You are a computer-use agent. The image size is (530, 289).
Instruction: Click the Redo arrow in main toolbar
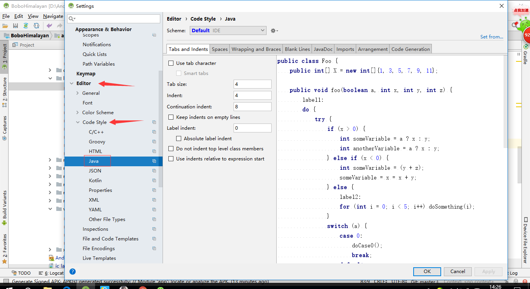(59, 26)
